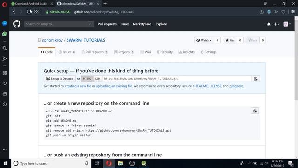298x168 pixels.
Task: Copy the new repository commands to clipboard
Action: pos(255,111)
